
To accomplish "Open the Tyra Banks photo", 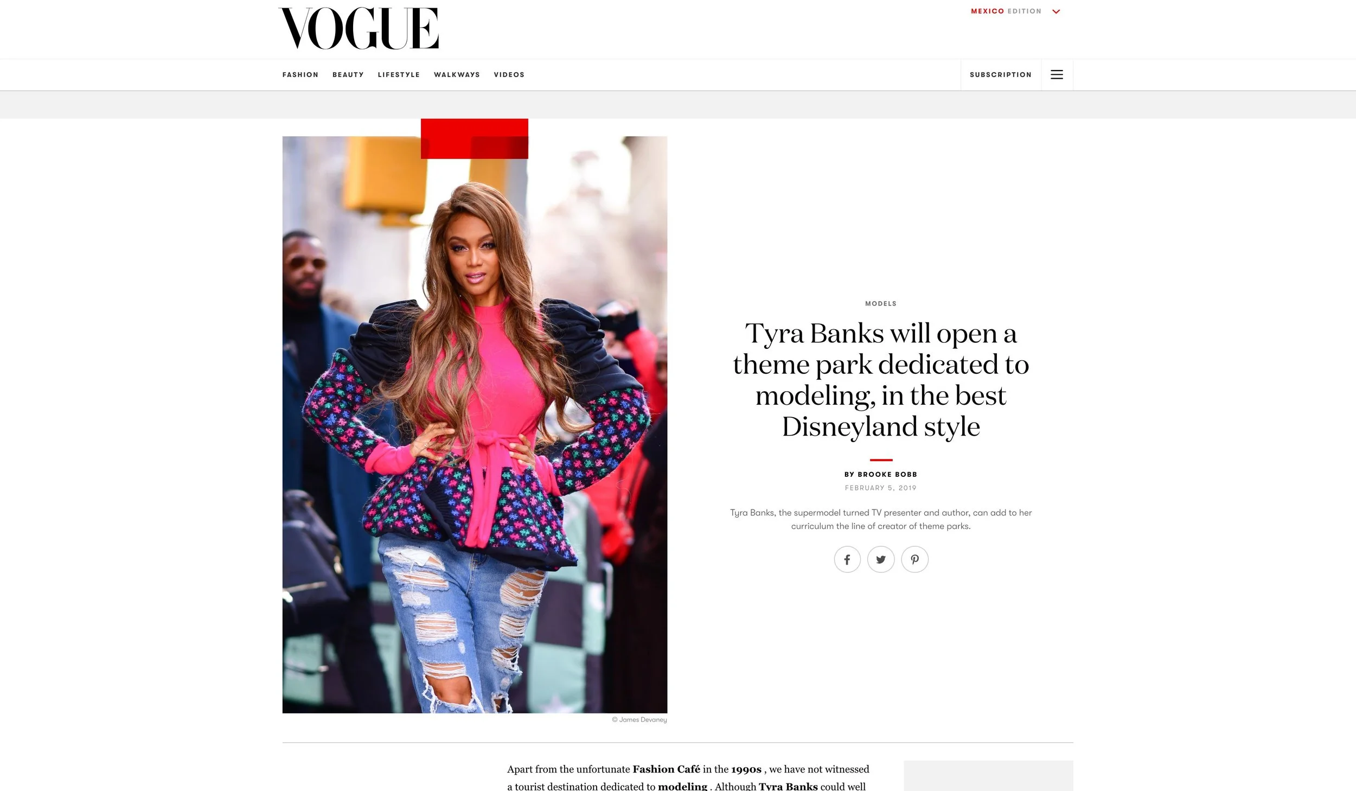I will point(475,424).
